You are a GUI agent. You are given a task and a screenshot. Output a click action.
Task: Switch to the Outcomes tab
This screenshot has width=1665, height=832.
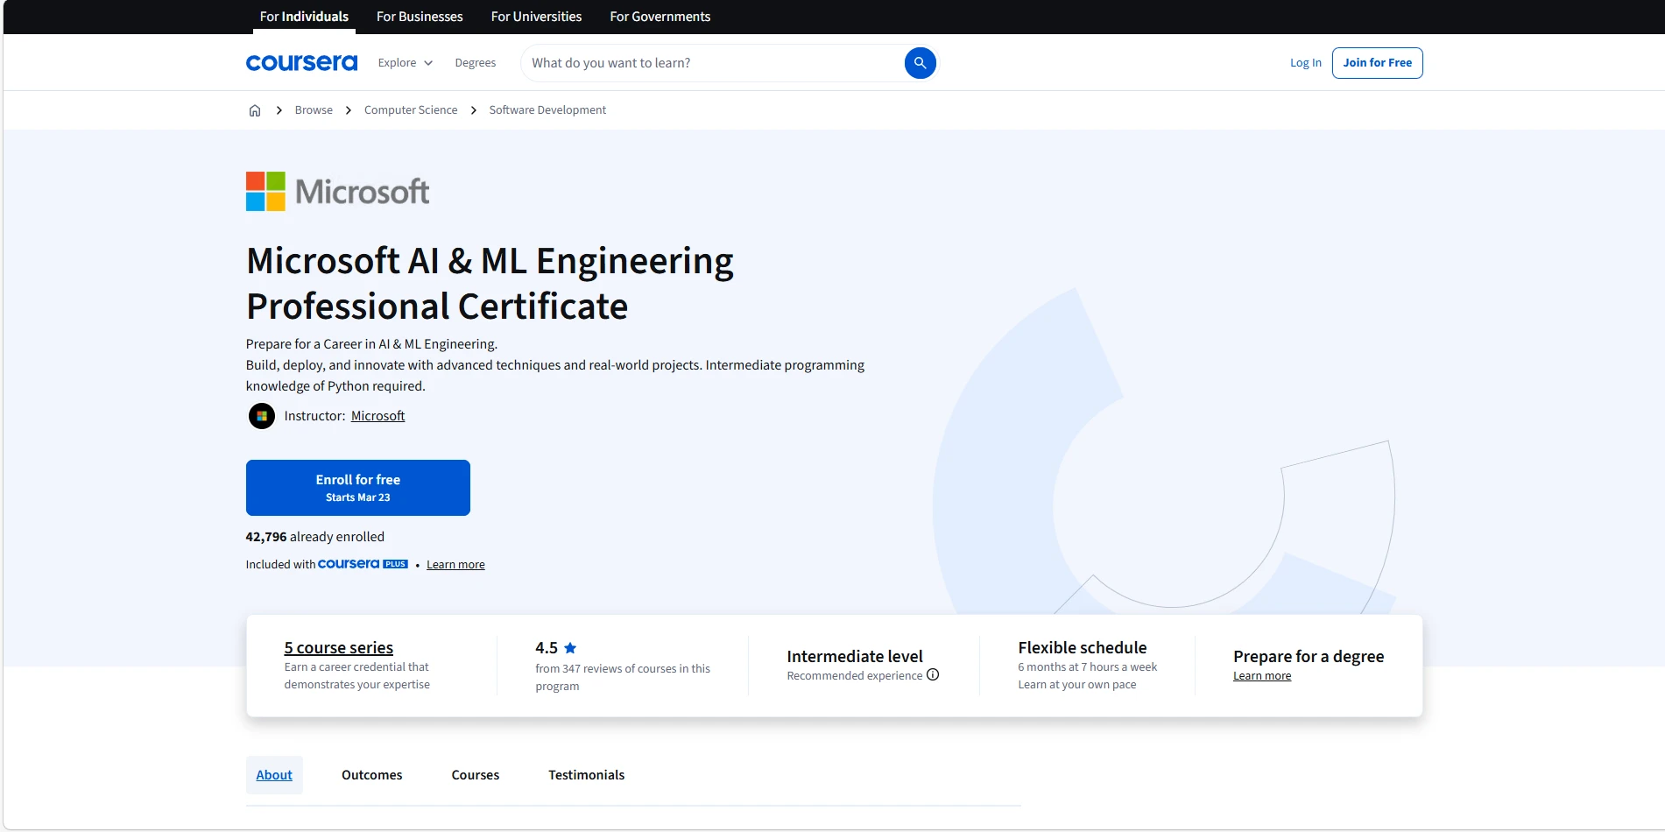371,774
